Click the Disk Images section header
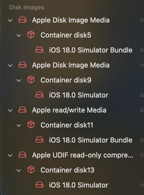Image resolution: width=144 pixels, height=195 pixels. coord(27,7)
